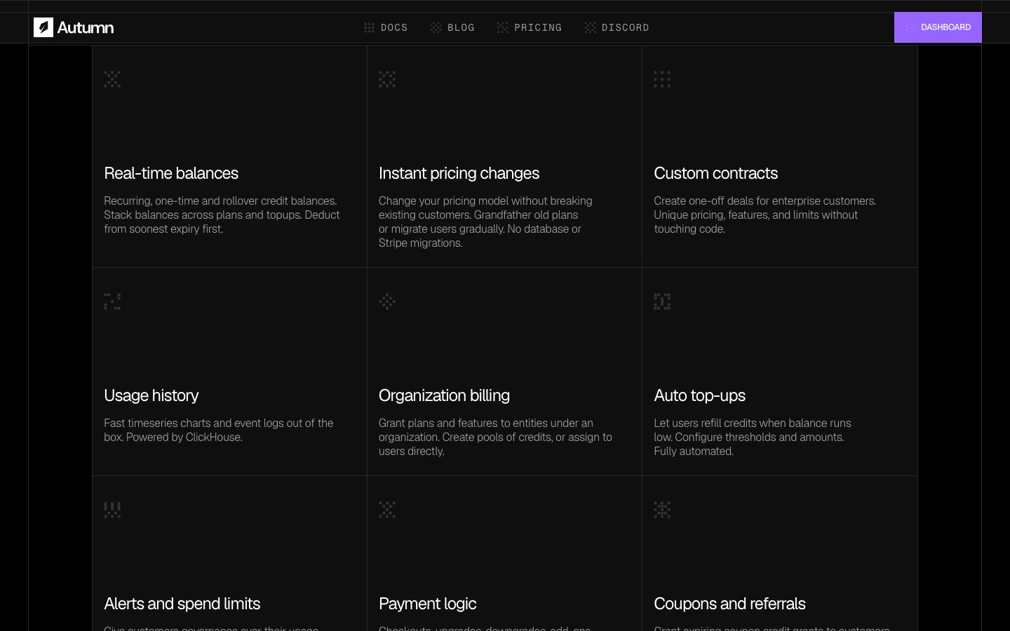The height and width of the screenshot is (631, 1010).
Task: Click the dotted icon beside Docs
Action: (369, 27)
